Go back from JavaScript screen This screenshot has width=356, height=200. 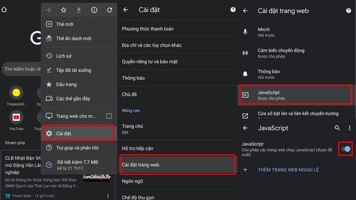(x=245, y=128)
